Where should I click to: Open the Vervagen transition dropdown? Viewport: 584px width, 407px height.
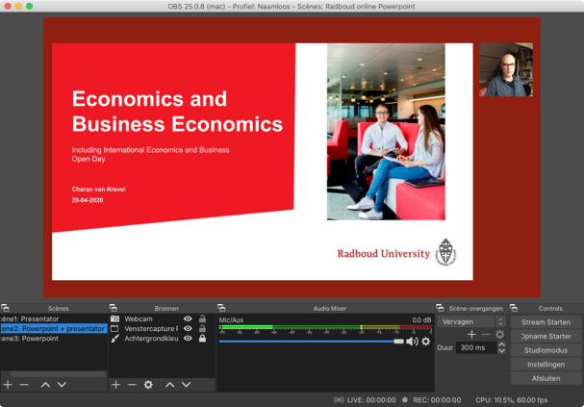coord(471,322)
